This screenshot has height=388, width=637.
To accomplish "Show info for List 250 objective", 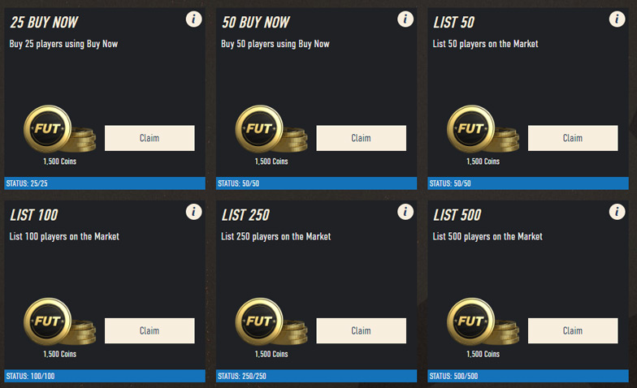I will pos(405,212).
